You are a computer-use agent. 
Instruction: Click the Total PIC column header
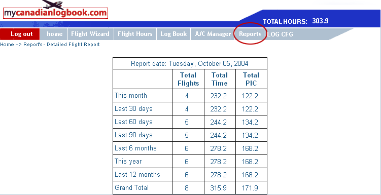click(251, 79)
